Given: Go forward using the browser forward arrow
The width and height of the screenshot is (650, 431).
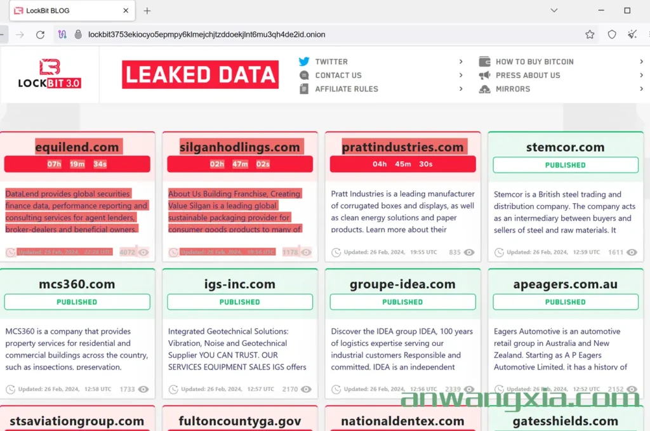Looking at the screenshot, I should coord(20,34).
